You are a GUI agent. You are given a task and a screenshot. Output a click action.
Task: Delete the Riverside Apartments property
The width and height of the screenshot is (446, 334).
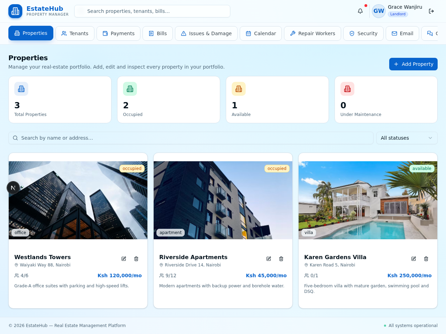pos(281,259)
